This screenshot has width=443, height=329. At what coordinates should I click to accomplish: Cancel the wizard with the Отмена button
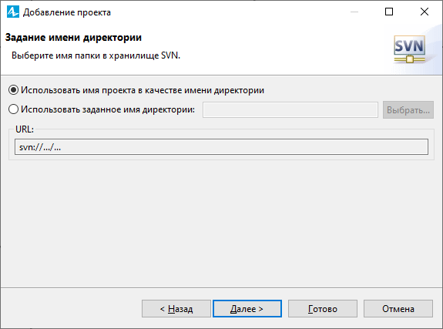point(398,309)
